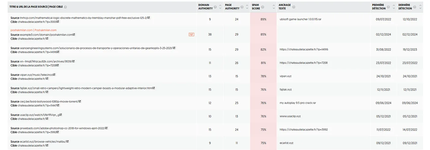Click the Première Détection help icon
The height and width of the screenshot is (150, 430).
tap(389, 7)
